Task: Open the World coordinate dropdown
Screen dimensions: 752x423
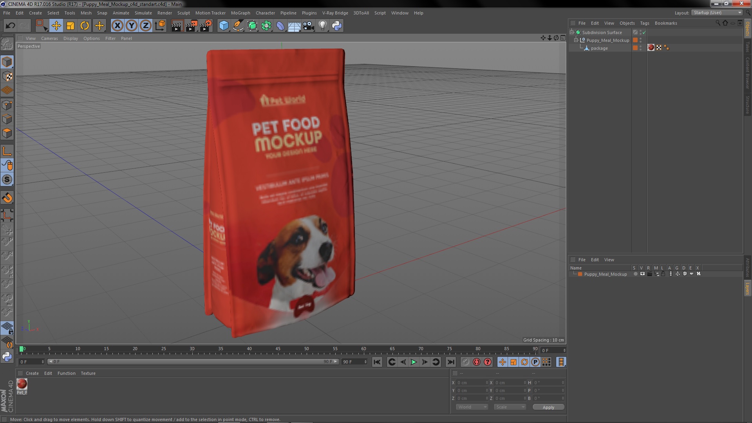Action: (472, 407)
